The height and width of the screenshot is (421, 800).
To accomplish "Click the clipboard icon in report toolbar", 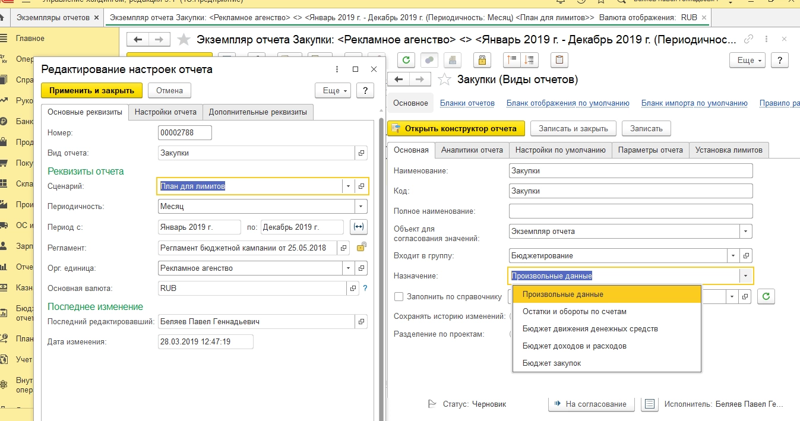I will tap(559, 60).
